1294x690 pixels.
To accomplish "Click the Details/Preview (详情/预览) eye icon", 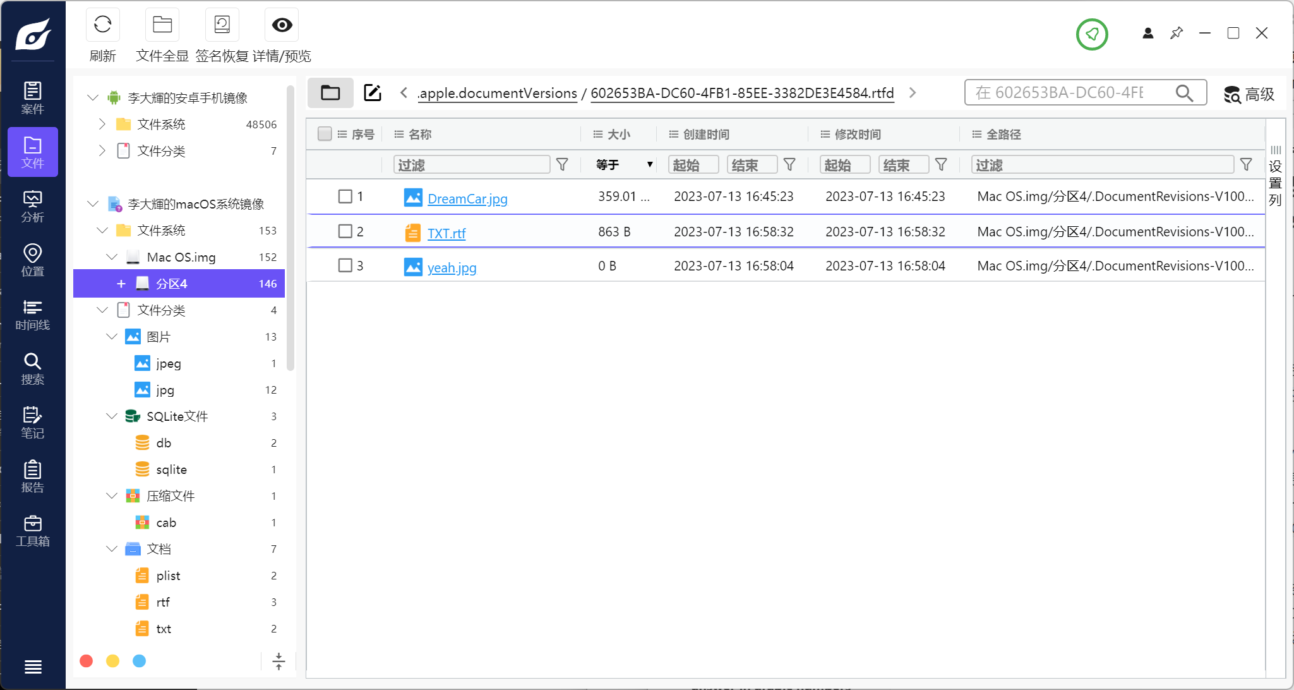I will point(282,25).
